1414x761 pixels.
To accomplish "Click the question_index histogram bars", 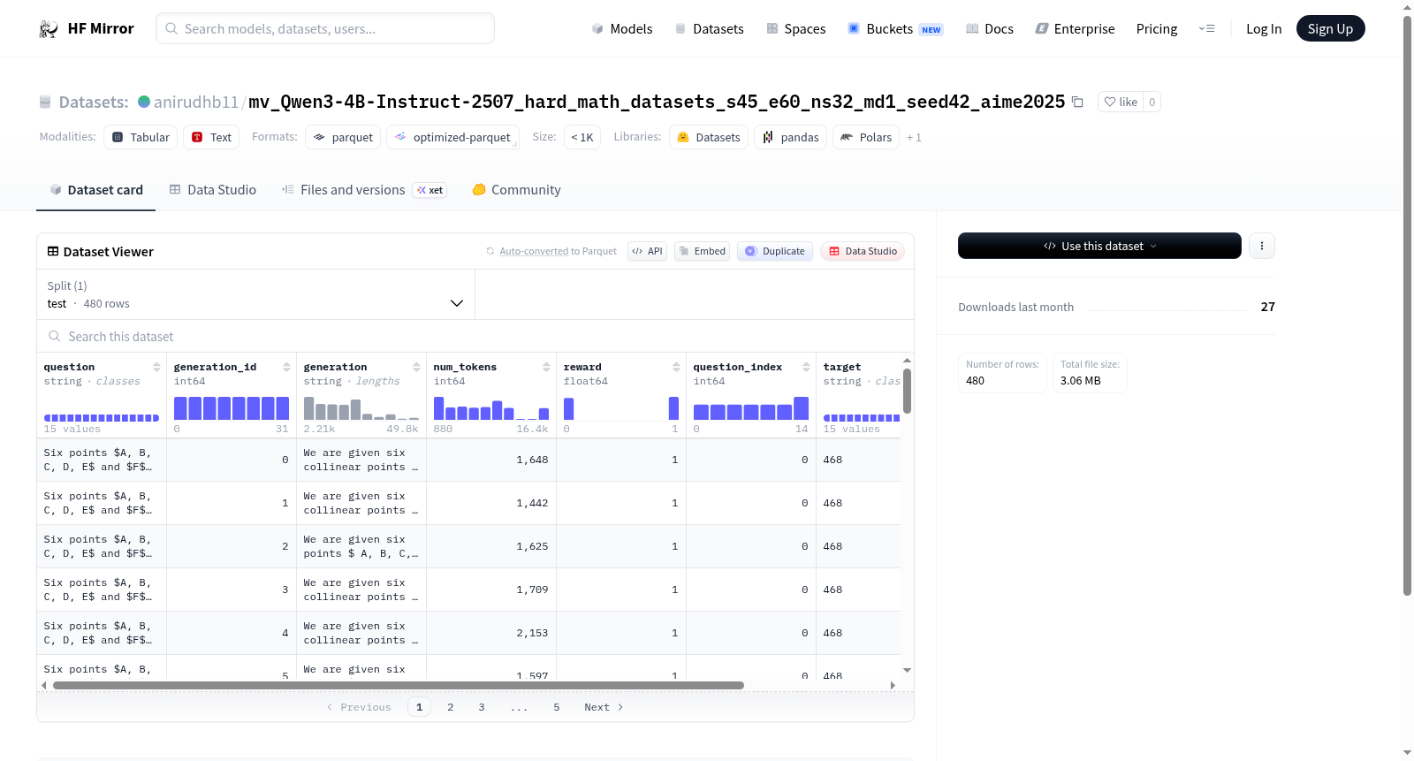I will point(751,407).
